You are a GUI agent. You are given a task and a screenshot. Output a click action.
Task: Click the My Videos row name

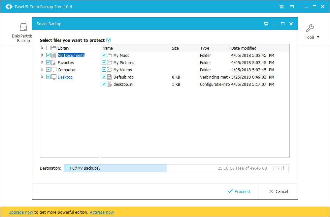click(122, 70)
